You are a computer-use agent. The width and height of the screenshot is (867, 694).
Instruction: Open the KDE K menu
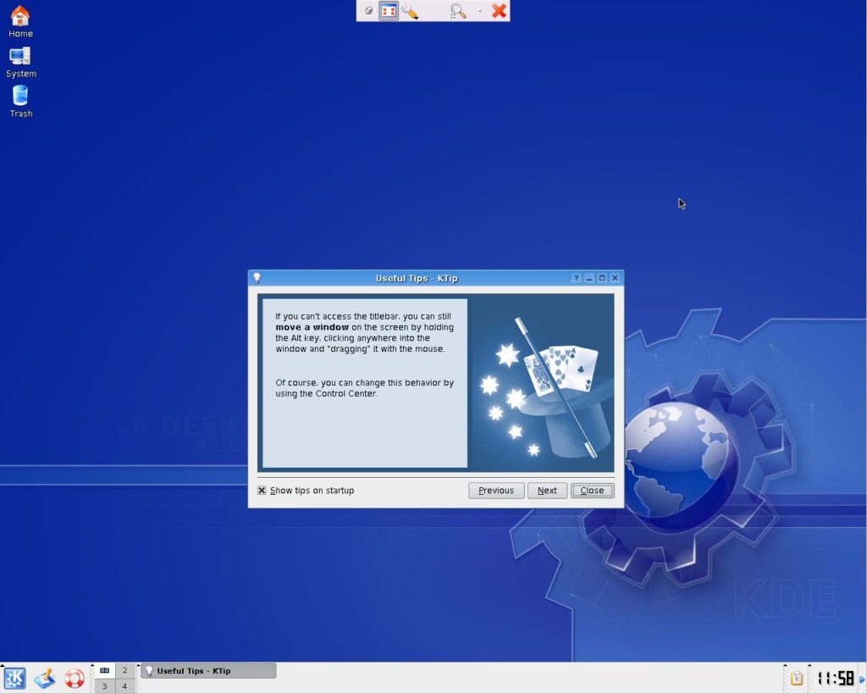click(14, 678)
